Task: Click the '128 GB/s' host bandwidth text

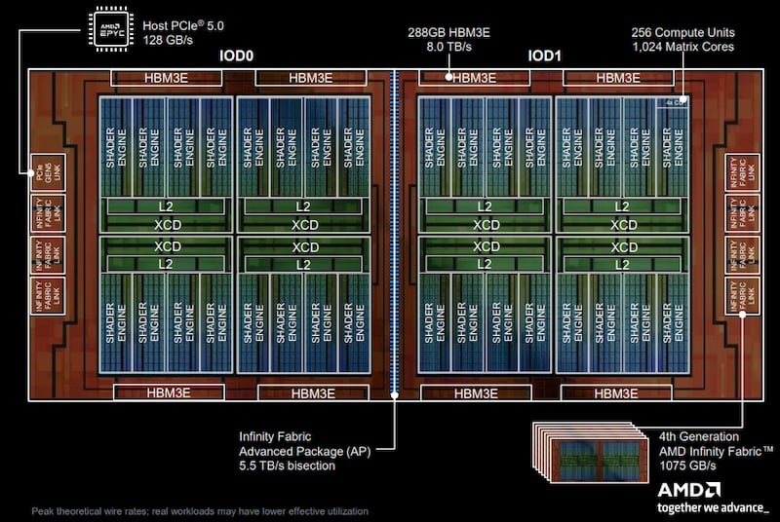Action: tap(168, 40)
